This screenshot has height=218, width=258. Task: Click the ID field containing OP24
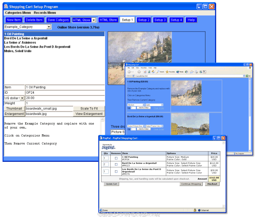(65, 92)
